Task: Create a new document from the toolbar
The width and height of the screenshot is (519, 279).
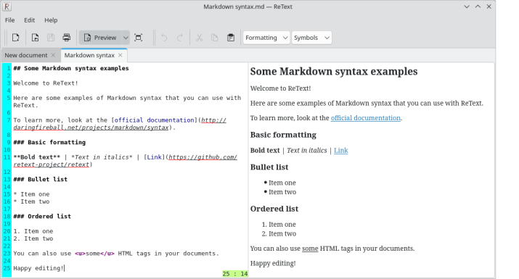Action: 15,38
